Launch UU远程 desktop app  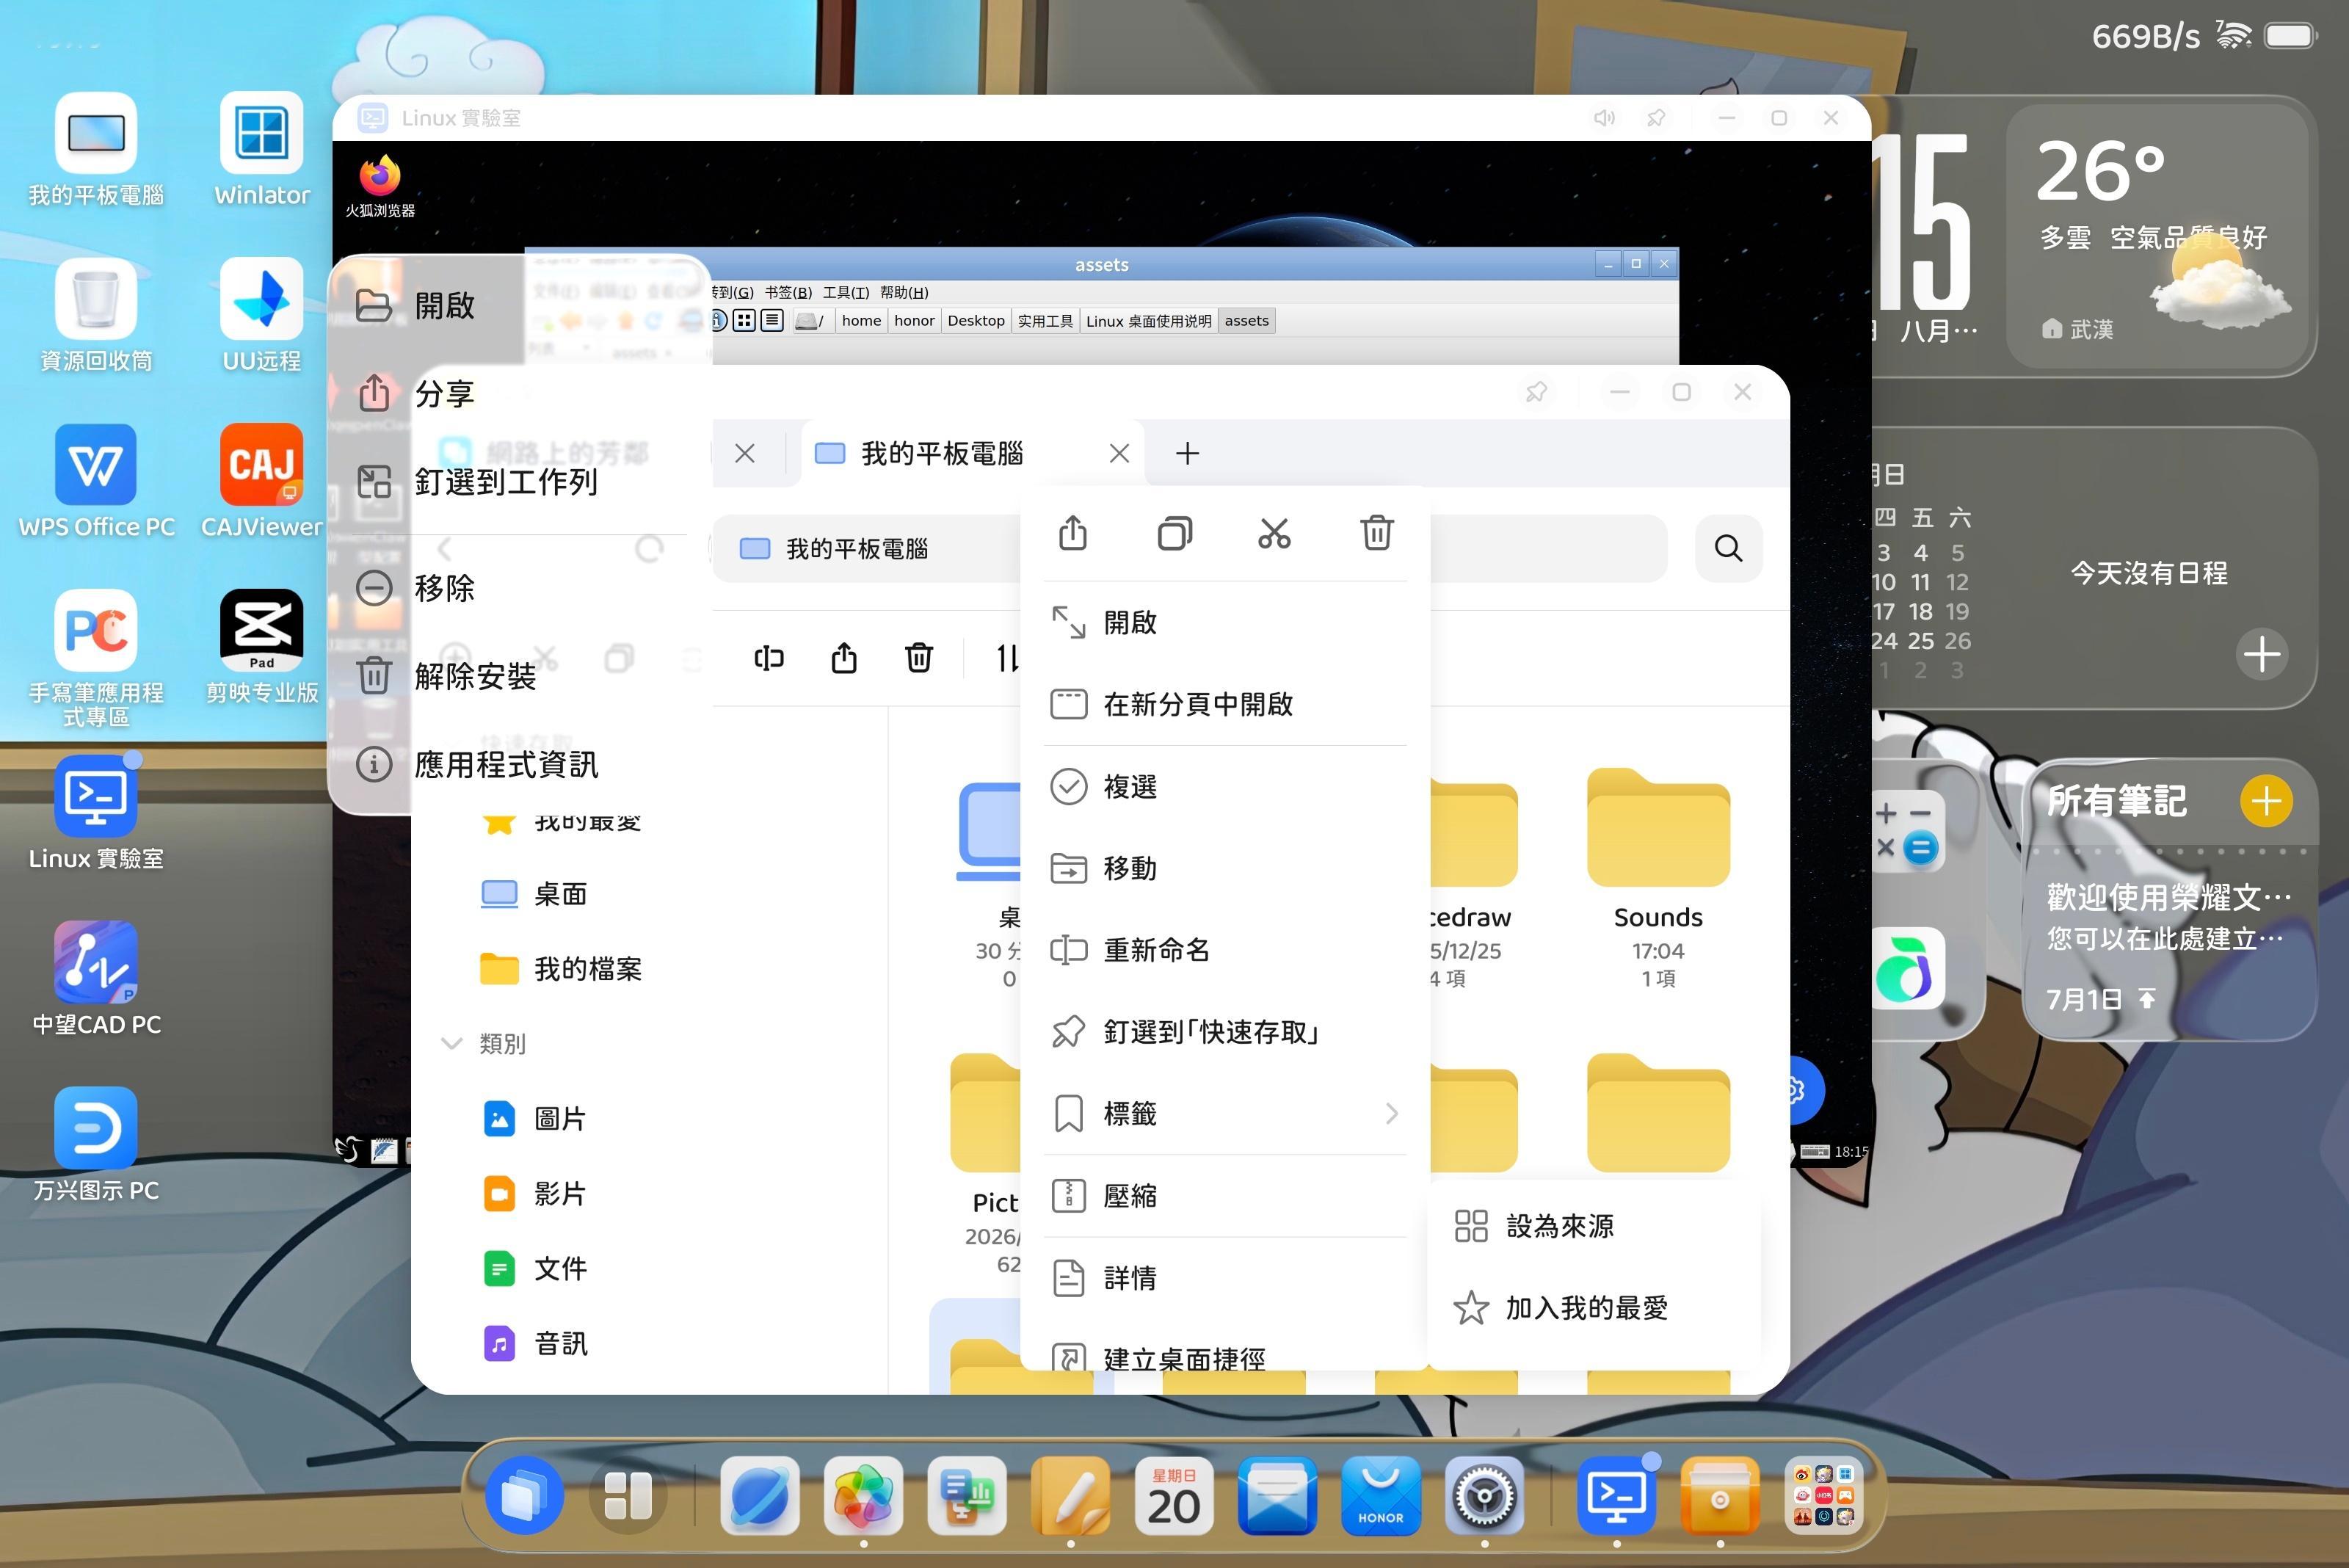(x=261, y=315)
